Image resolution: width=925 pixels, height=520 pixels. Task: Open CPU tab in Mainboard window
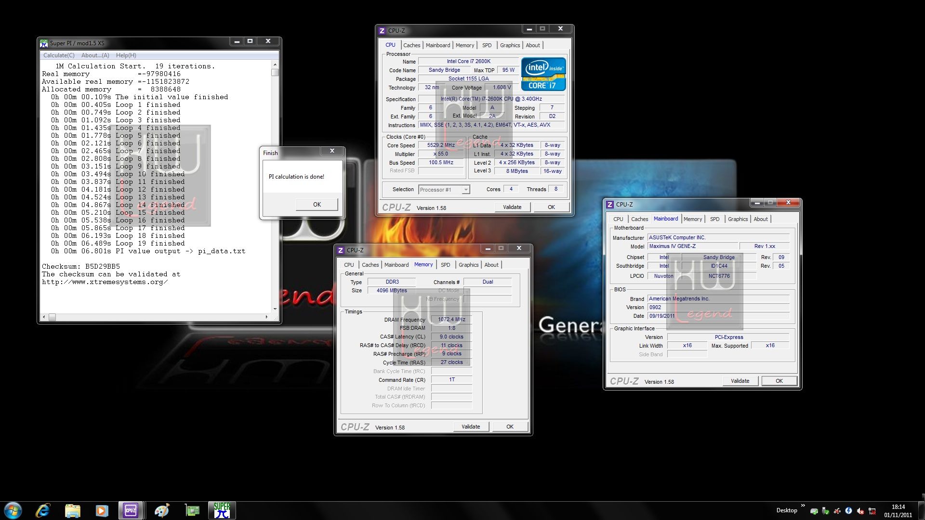tap(618, 219)
